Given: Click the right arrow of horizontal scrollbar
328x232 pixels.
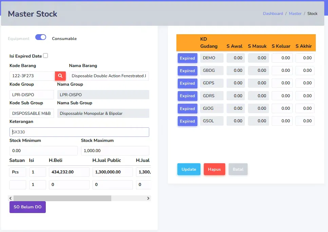Looking at the screenshot, I should point(148,198).
